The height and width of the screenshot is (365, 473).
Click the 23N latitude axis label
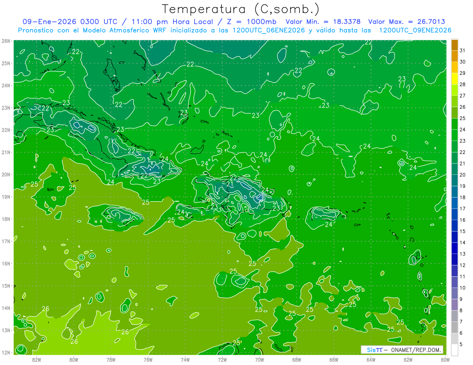[x=6, y=108]
